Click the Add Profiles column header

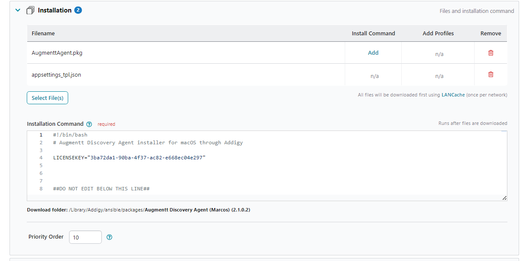(438, 33)
